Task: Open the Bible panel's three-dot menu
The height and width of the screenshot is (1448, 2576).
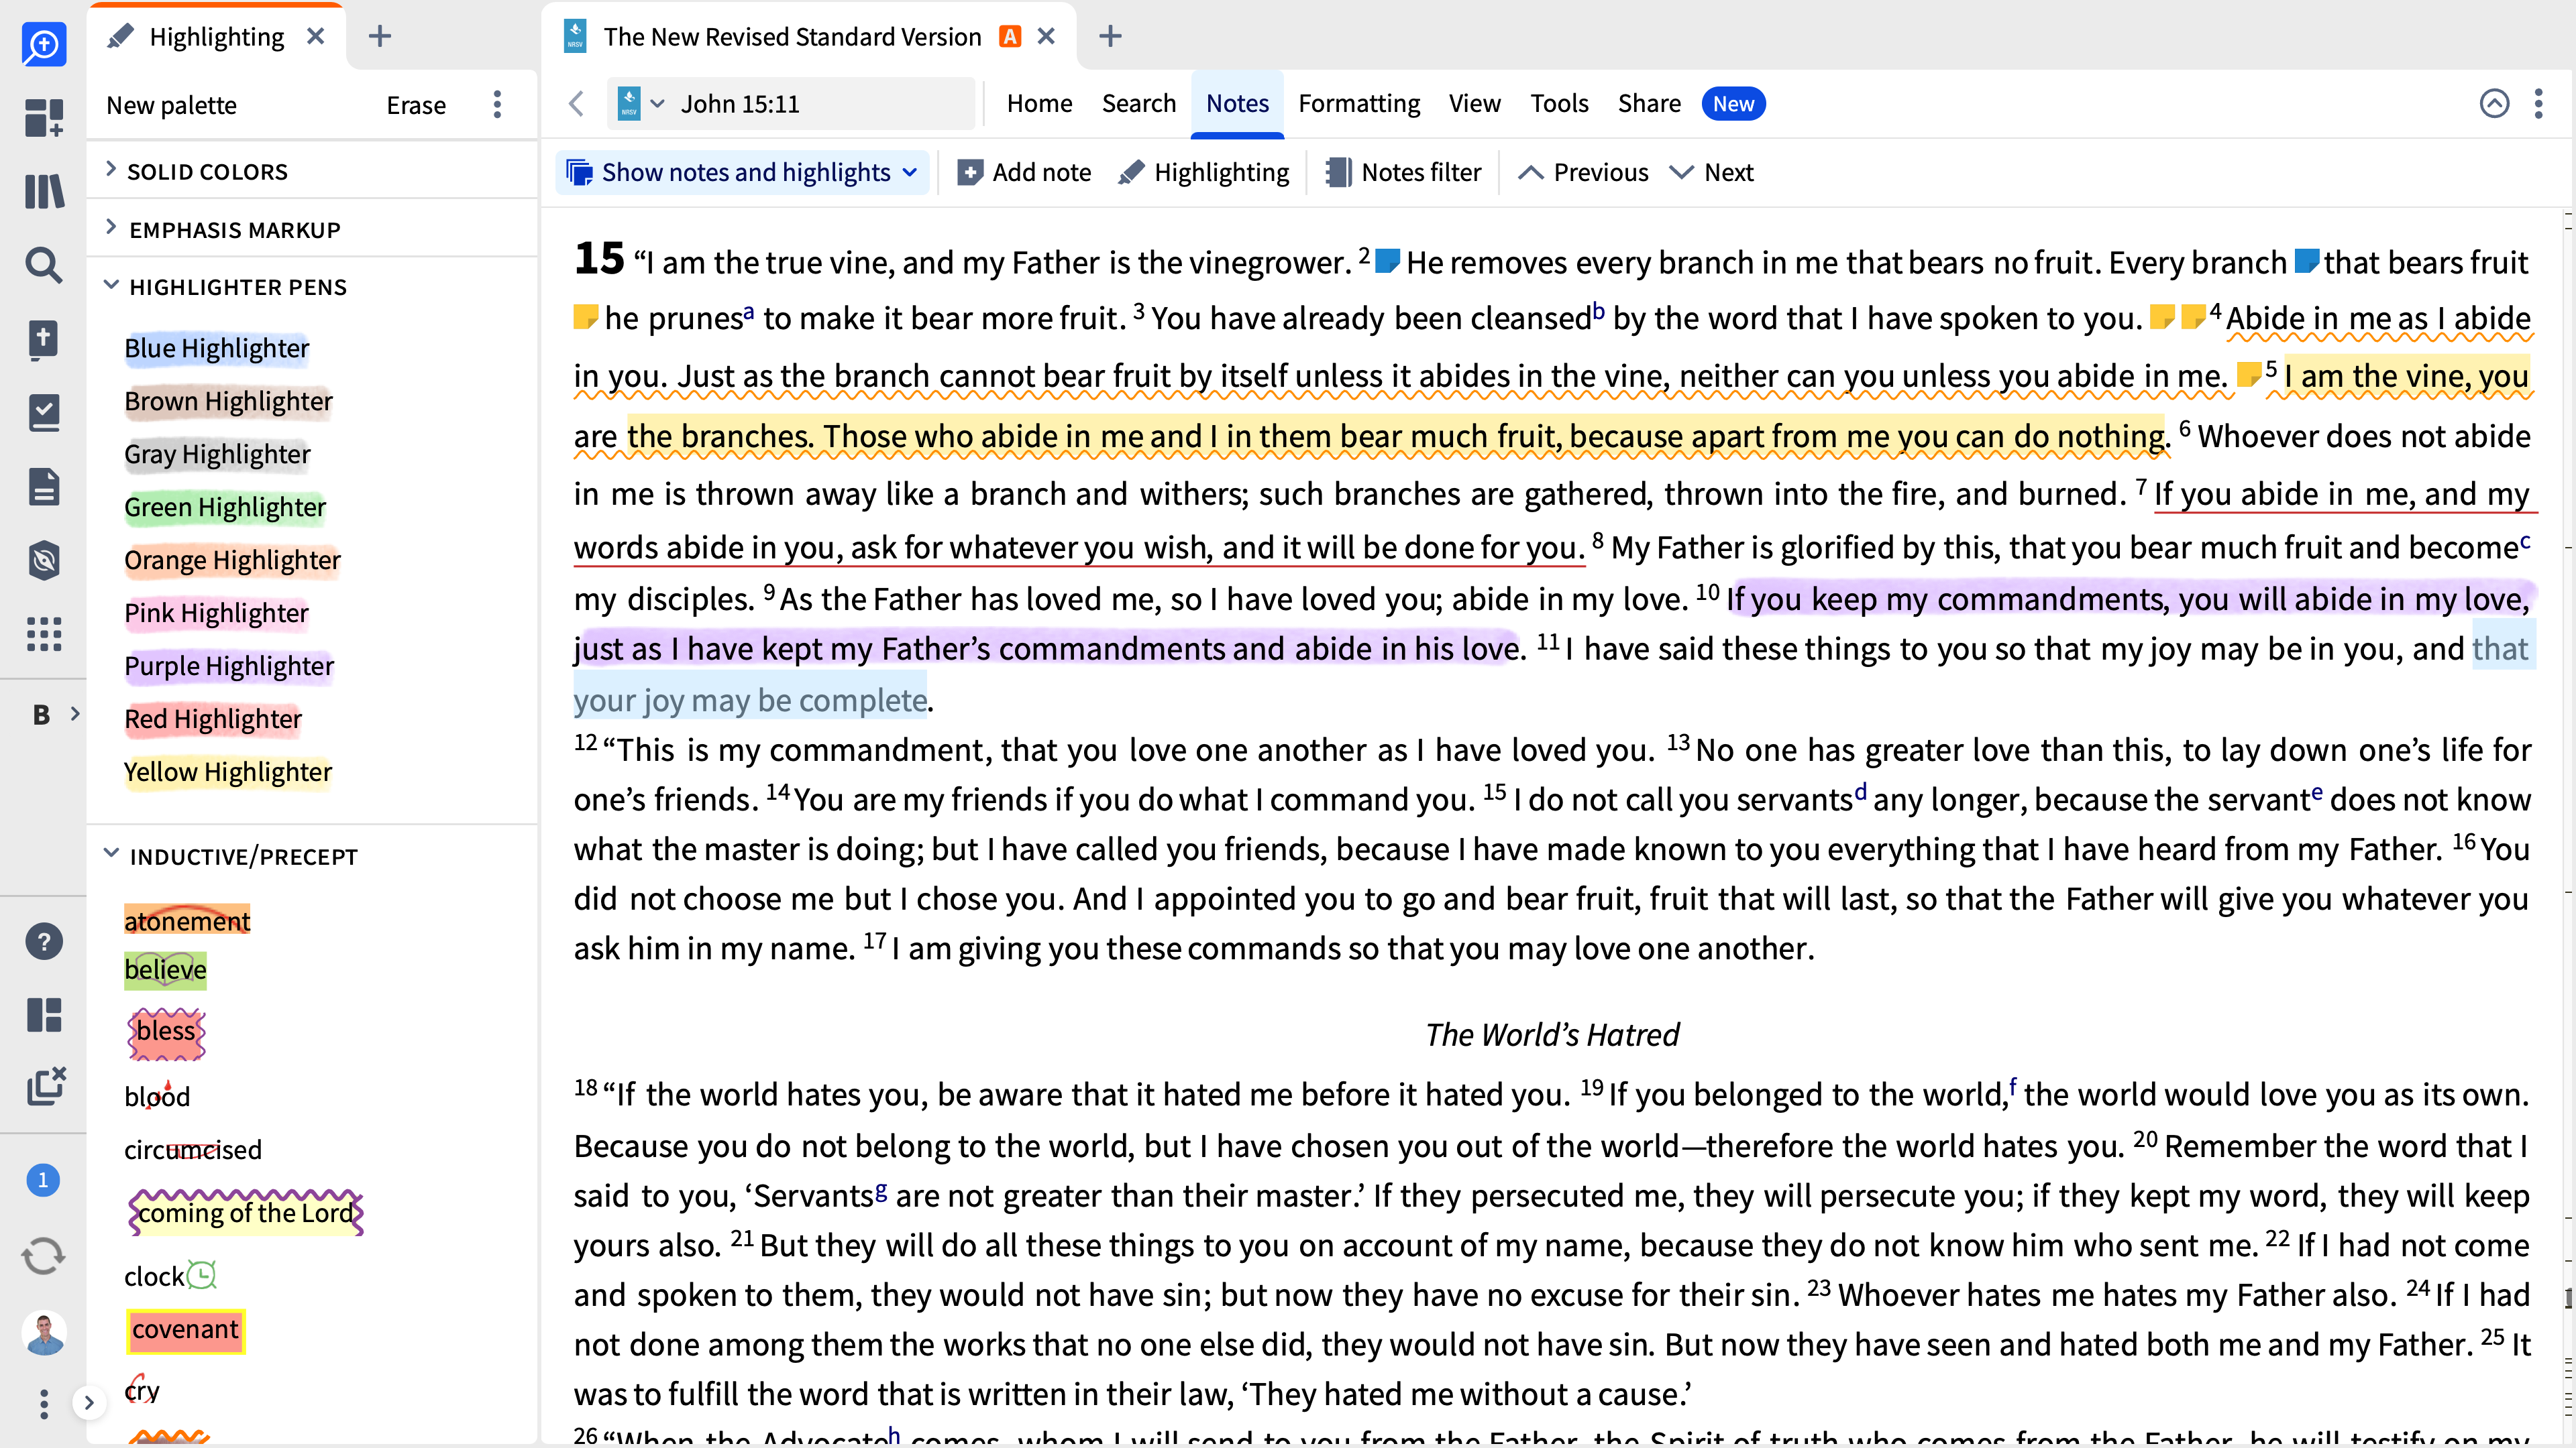Action: click(2538, 103)
